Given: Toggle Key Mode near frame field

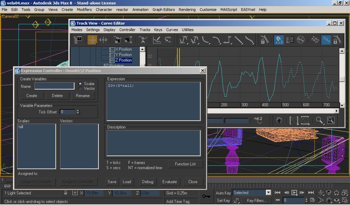Looking at the screenshot, I should point(278,200).
